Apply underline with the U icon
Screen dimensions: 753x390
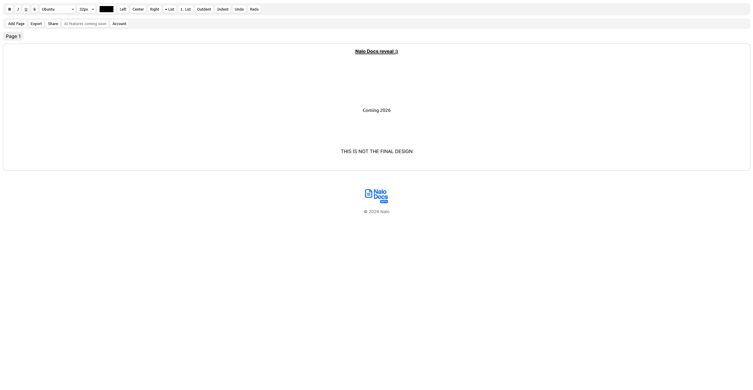click(26, 9)
